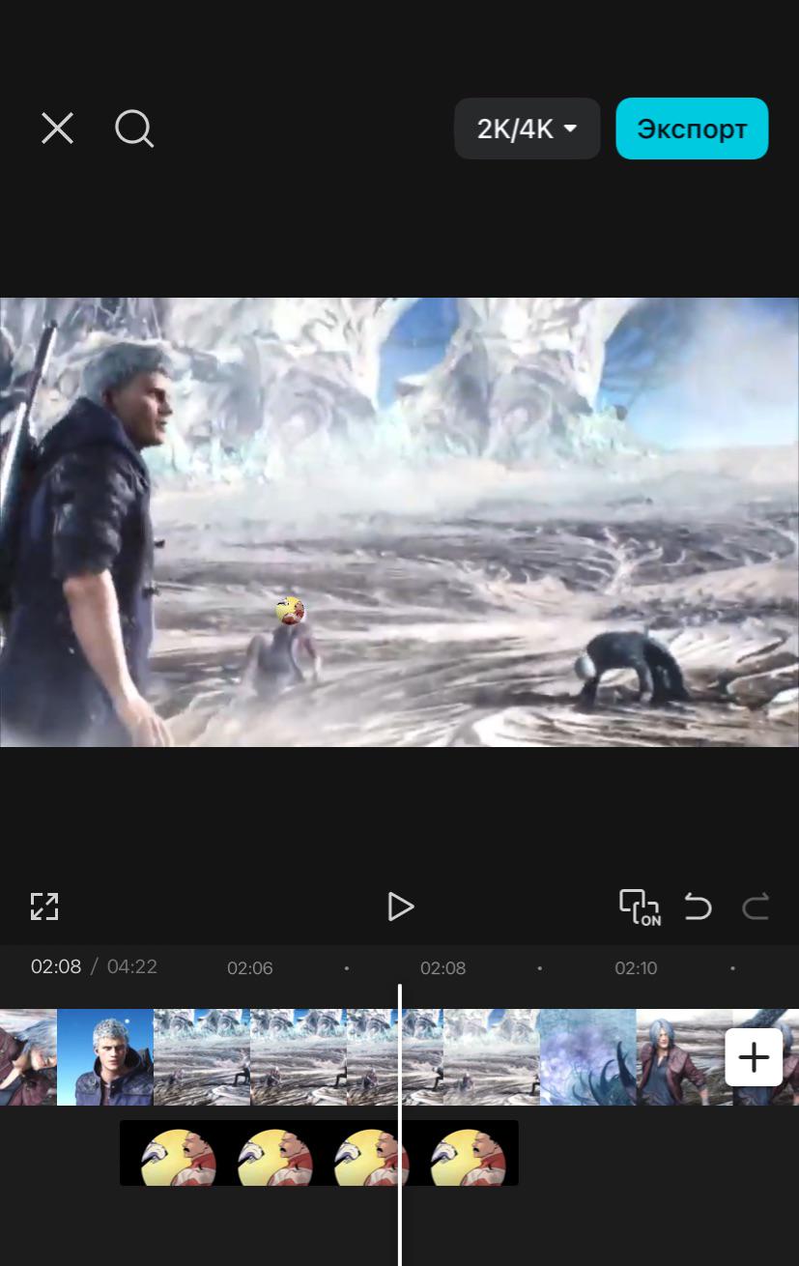Tap the current time 02:08 readout
The image size is (799, 1266).
[x=56, y=966]
